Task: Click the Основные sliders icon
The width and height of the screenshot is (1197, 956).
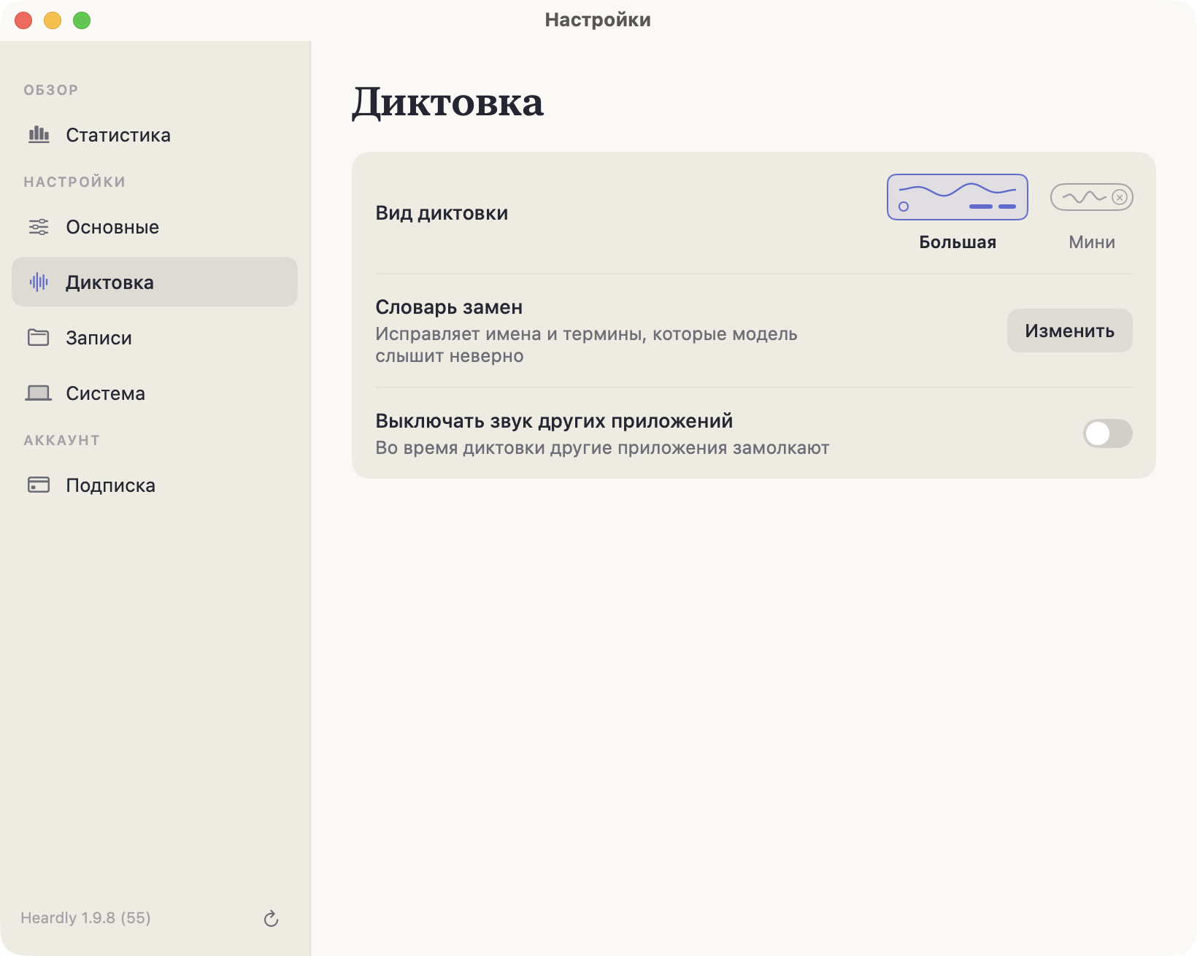Action: coord(39,227)
